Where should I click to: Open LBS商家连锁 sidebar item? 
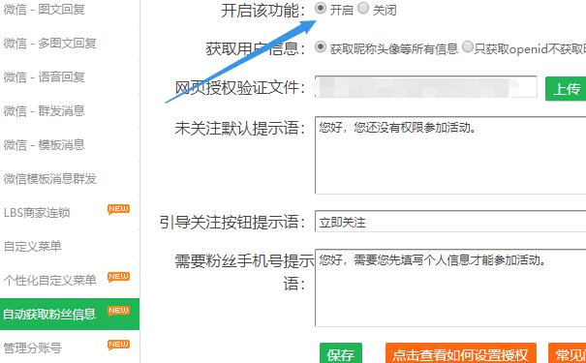pos(37,213)
